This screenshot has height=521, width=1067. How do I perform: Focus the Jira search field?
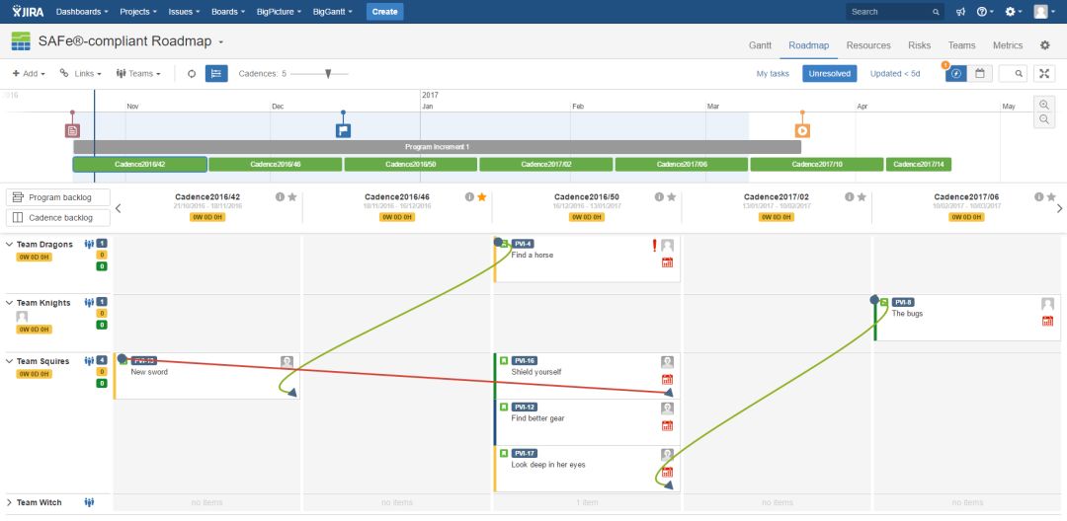pyautogui.click(x=895, y=12)
